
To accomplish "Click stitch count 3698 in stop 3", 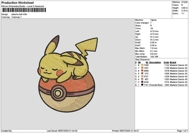I will point(146,71).
